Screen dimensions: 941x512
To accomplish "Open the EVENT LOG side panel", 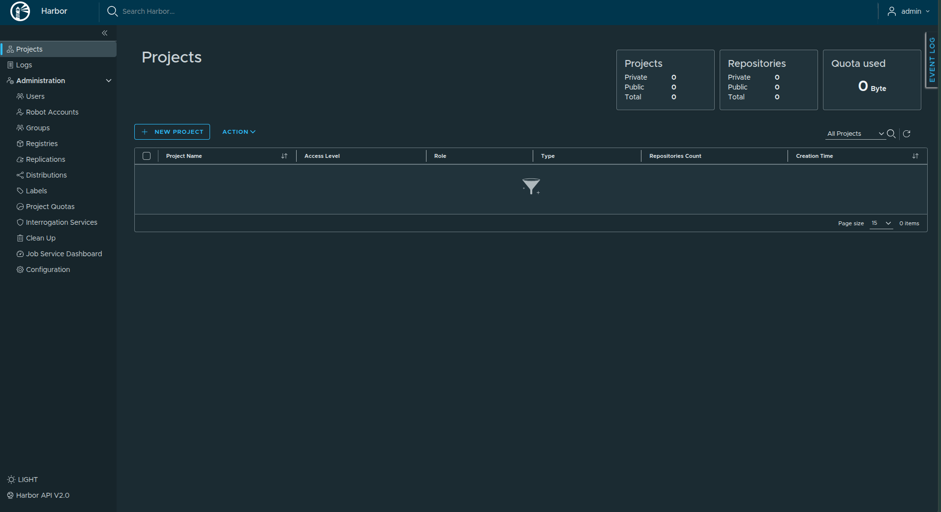I will (x=932, y=60).
